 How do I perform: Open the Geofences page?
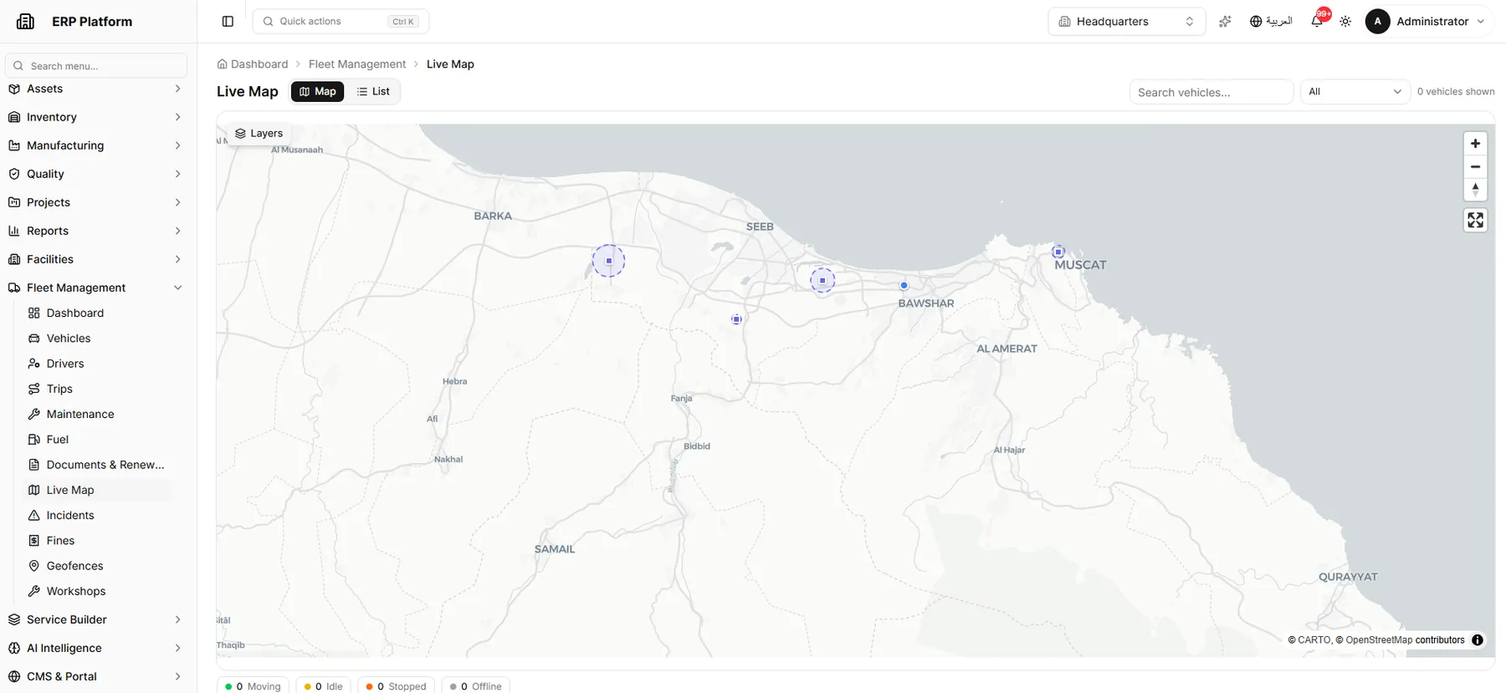pos(98,566)
